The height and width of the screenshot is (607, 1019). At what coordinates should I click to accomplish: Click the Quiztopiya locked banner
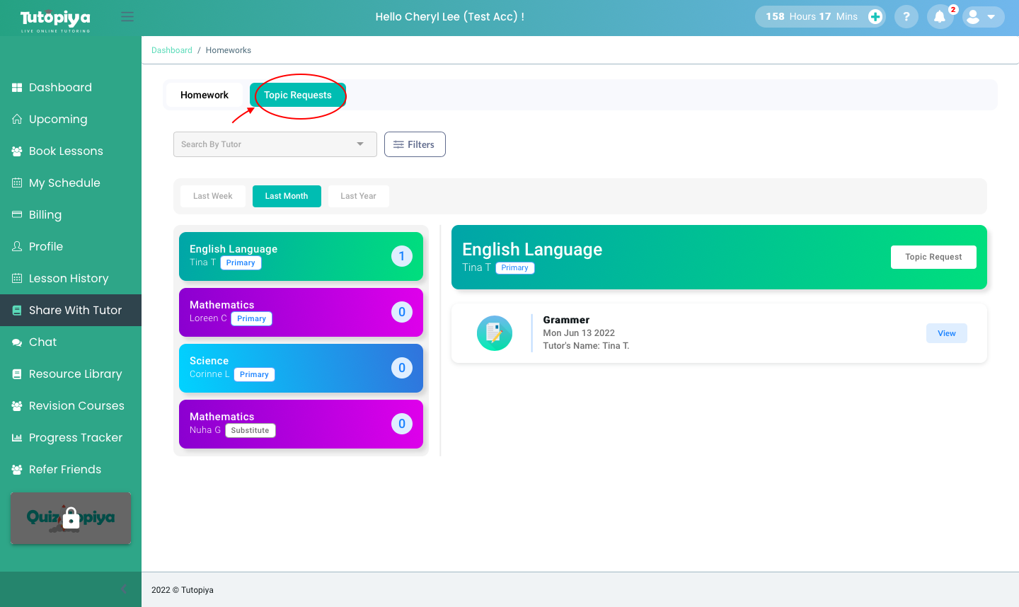click(71, 518)
